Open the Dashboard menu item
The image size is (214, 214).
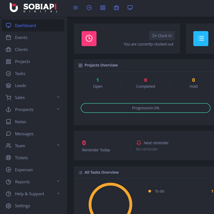(33, 25)
